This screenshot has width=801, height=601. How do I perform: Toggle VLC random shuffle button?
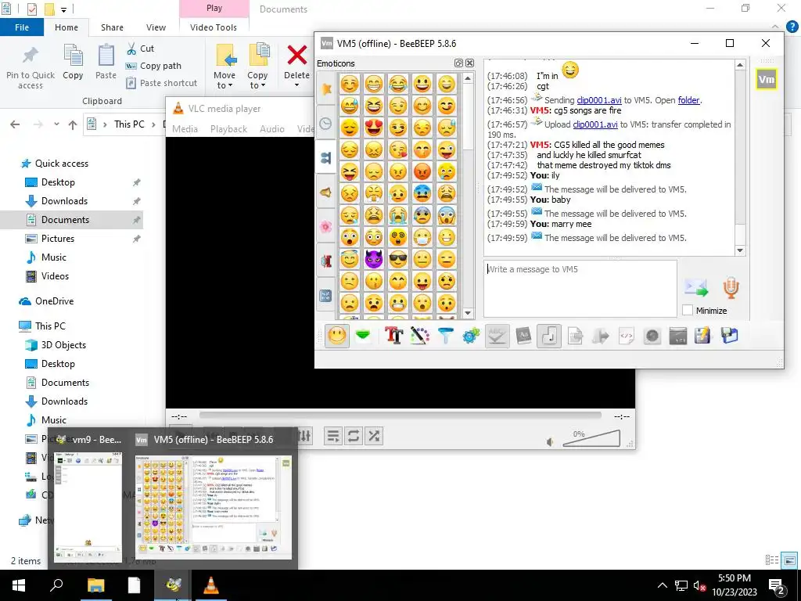[374, 436]
